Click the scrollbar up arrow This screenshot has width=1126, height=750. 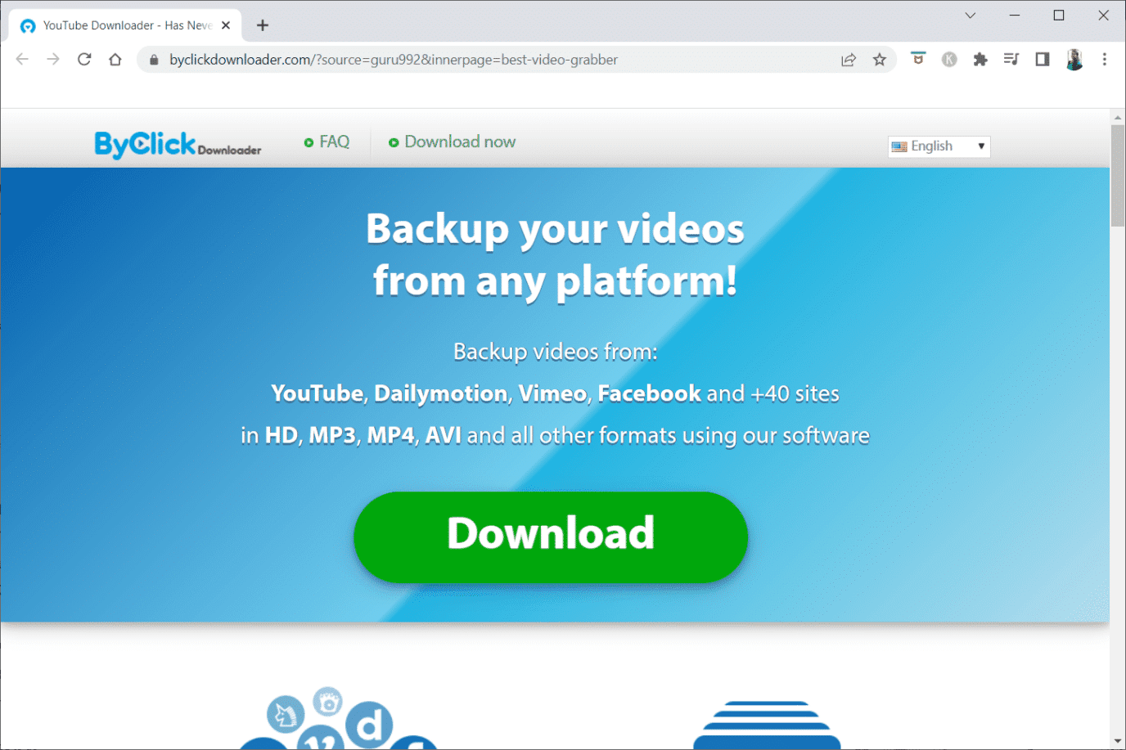tap(1118, 117)
